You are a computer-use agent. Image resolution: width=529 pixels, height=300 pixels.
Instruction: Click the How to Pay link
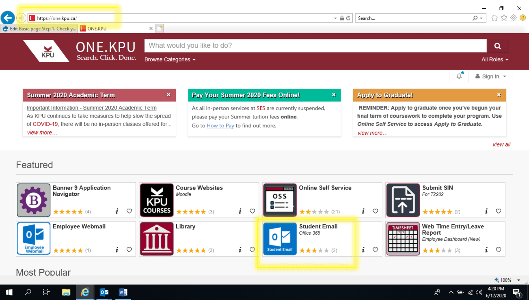pyautogui.click(x=220, y=126)
